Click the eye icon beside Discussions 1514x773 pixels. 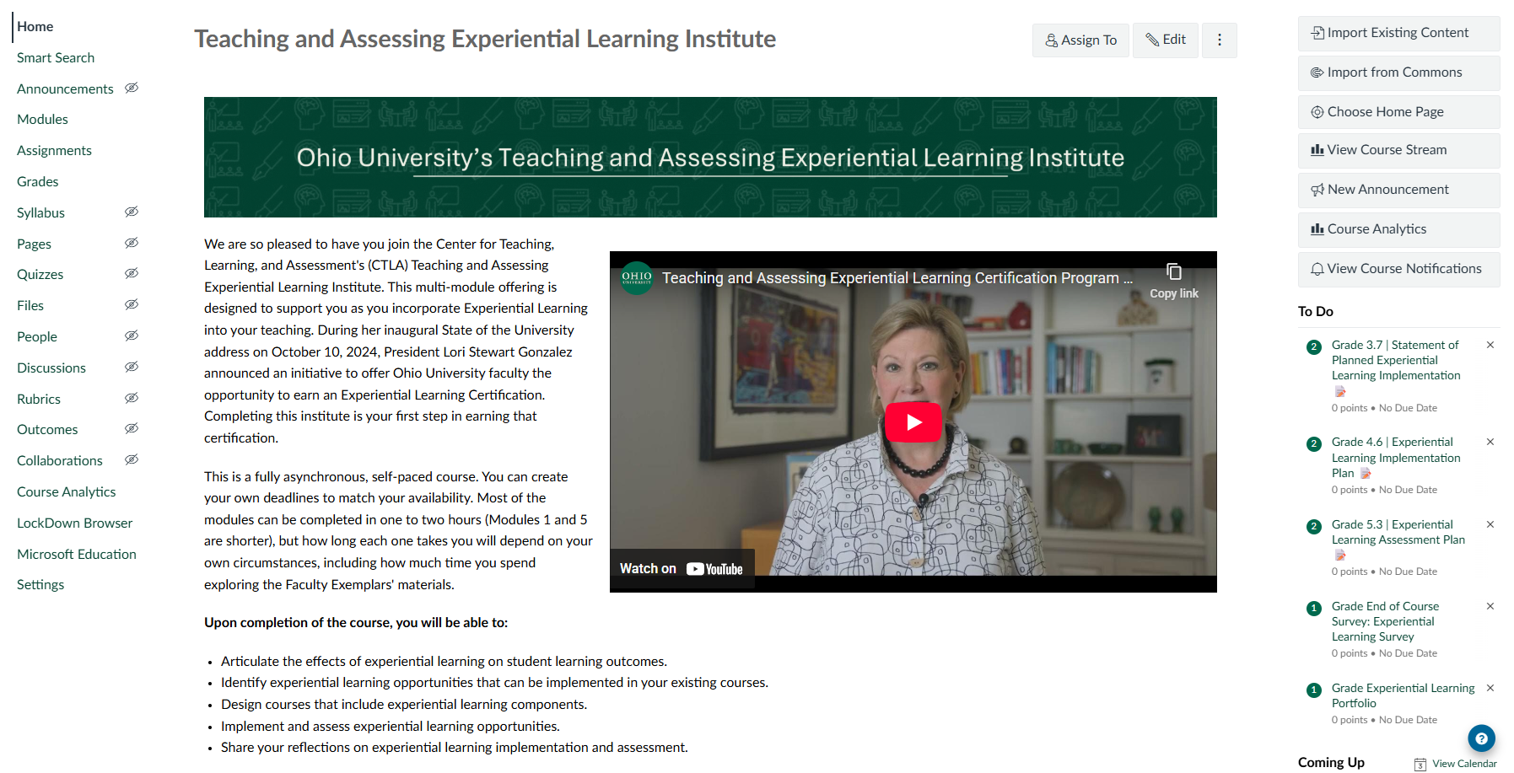[x=132, y=367]
